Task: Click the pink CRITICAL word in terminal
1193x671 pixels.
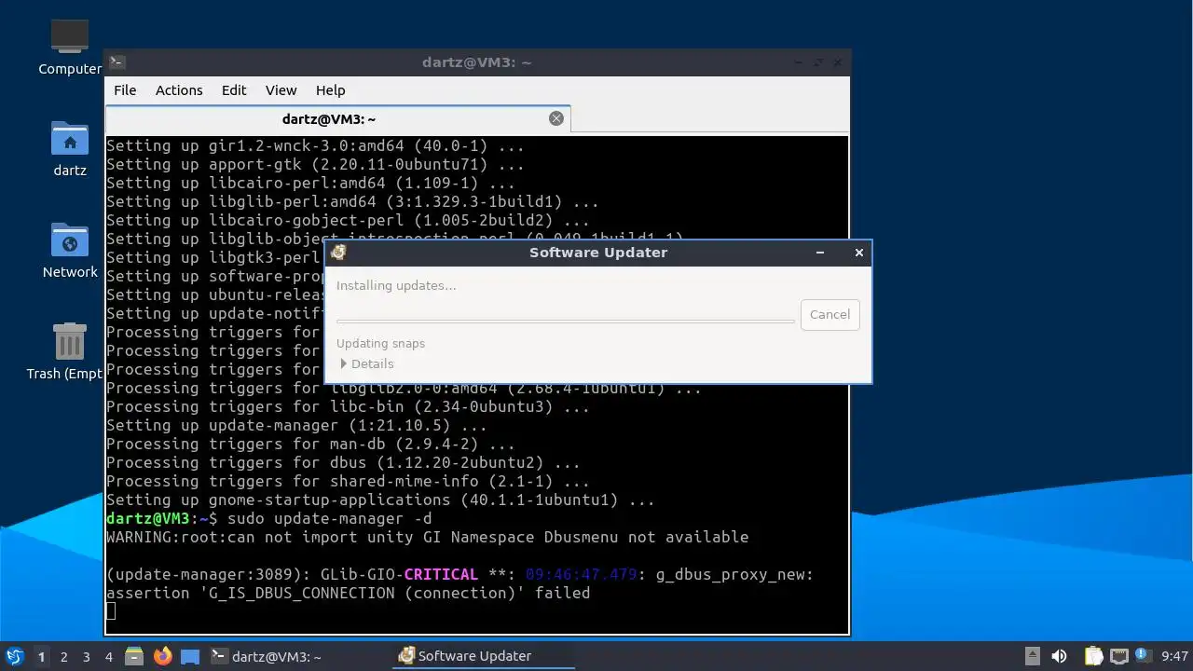Action: (441, 574)
